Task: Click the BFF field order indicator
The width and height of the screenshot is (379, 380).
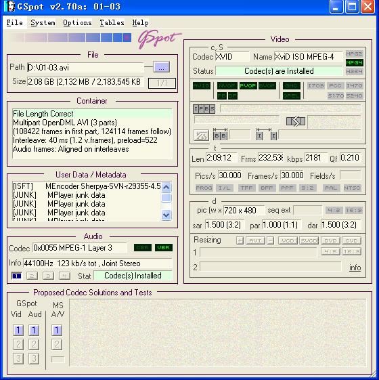Action: pos(267,188)
